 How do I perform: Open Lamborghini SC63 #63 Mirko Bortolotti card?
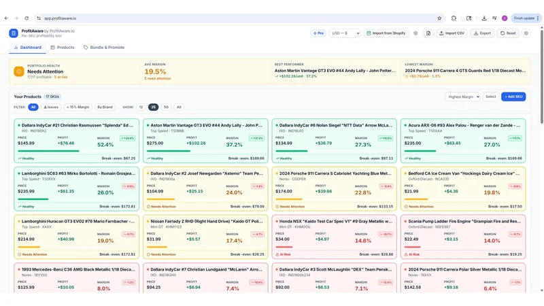pos(77,189)
